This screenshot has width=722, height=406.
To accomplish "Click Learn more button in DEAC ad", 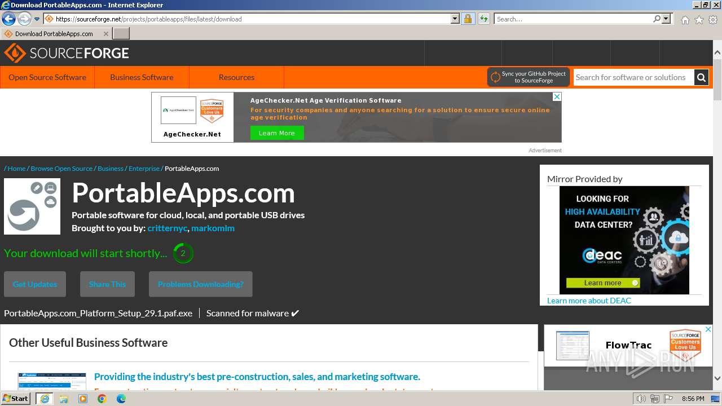I will pyautogui.click(x=603, y=283).
